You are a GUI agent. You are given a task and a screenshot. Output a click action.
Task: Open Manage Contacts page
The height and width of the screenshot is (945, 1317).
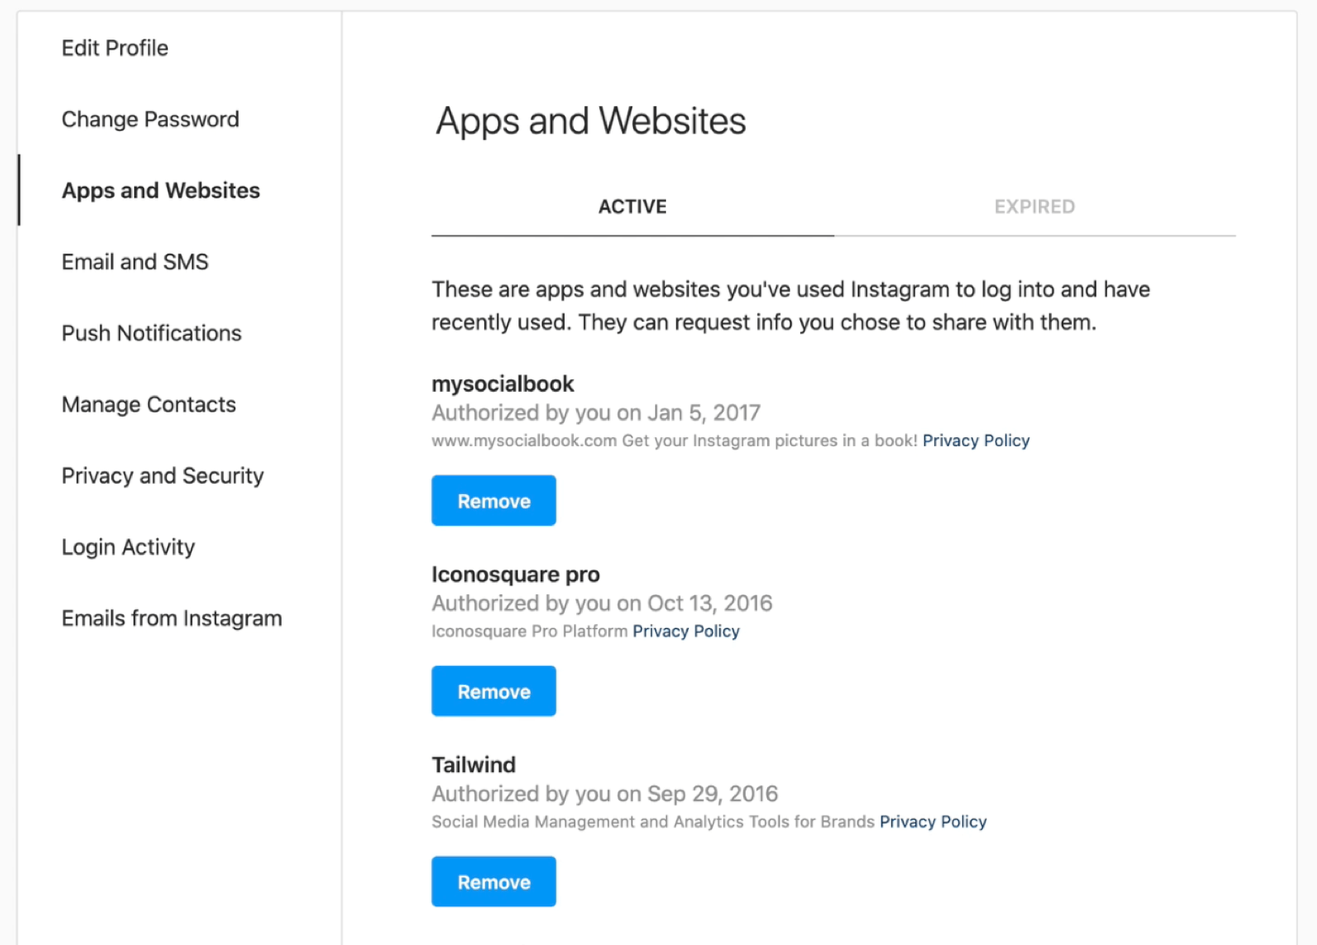pyautogui.click(x=149, y=404)
